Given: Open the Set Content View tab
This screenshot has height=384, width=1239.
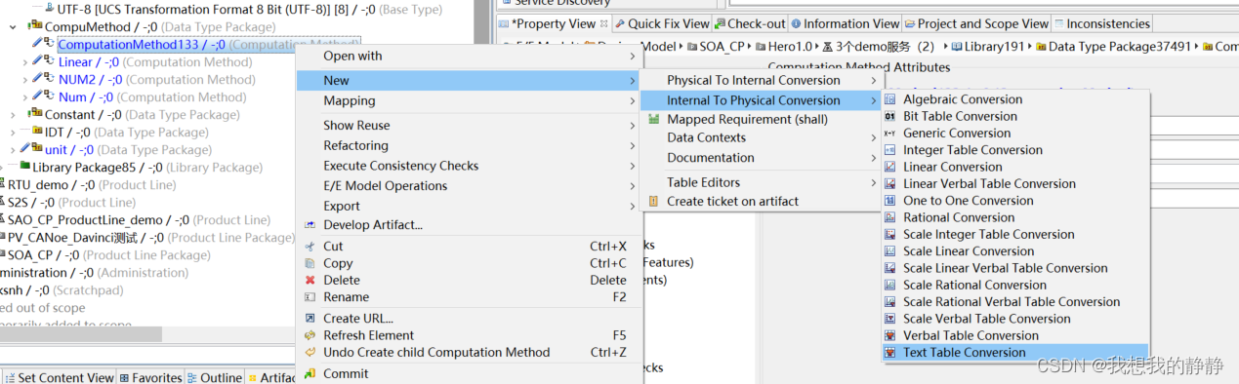Looking at the screenshot, I should click(59, 377).
